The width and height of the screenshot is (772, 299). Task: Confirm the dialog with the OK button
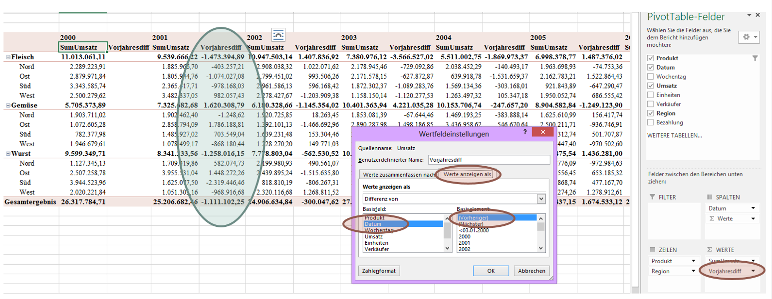(x=491, y=271)
